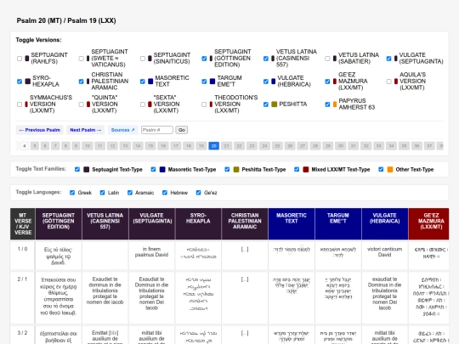Enable the Vetus Latina (Sabatier) checkbox
Viewport: 459px width, 344px height.
(x=327, y=59)
